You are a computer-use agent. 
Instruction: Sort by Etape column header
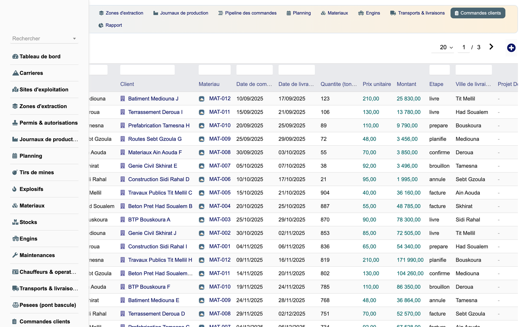pos(436,84)
